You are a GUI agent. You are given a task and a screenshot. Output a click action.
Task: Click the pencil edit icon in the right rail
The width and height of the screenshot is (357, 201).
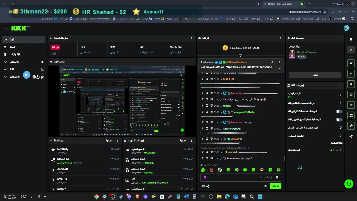[x=351, y=50]
